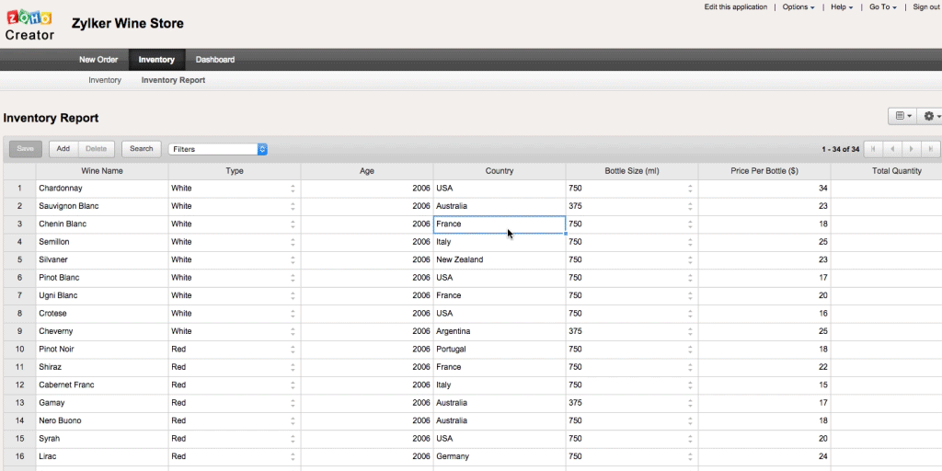Go to the previous page arrow
Viewport: 942px width, 471px height.
tap(891, 149)
